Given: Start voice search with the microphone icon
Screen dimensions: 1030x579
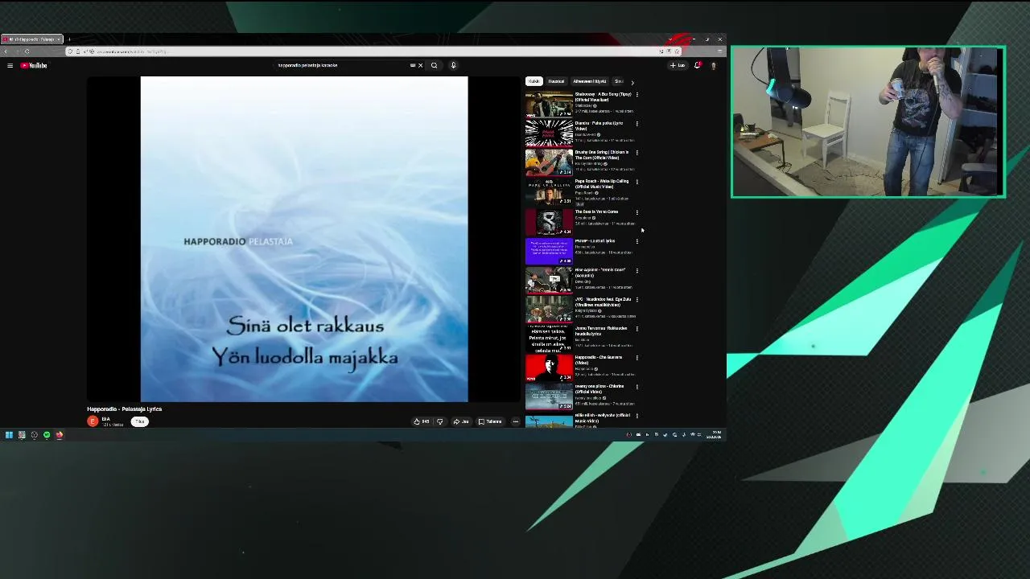Looking at the screenshot, I should (x=453, y=65).
